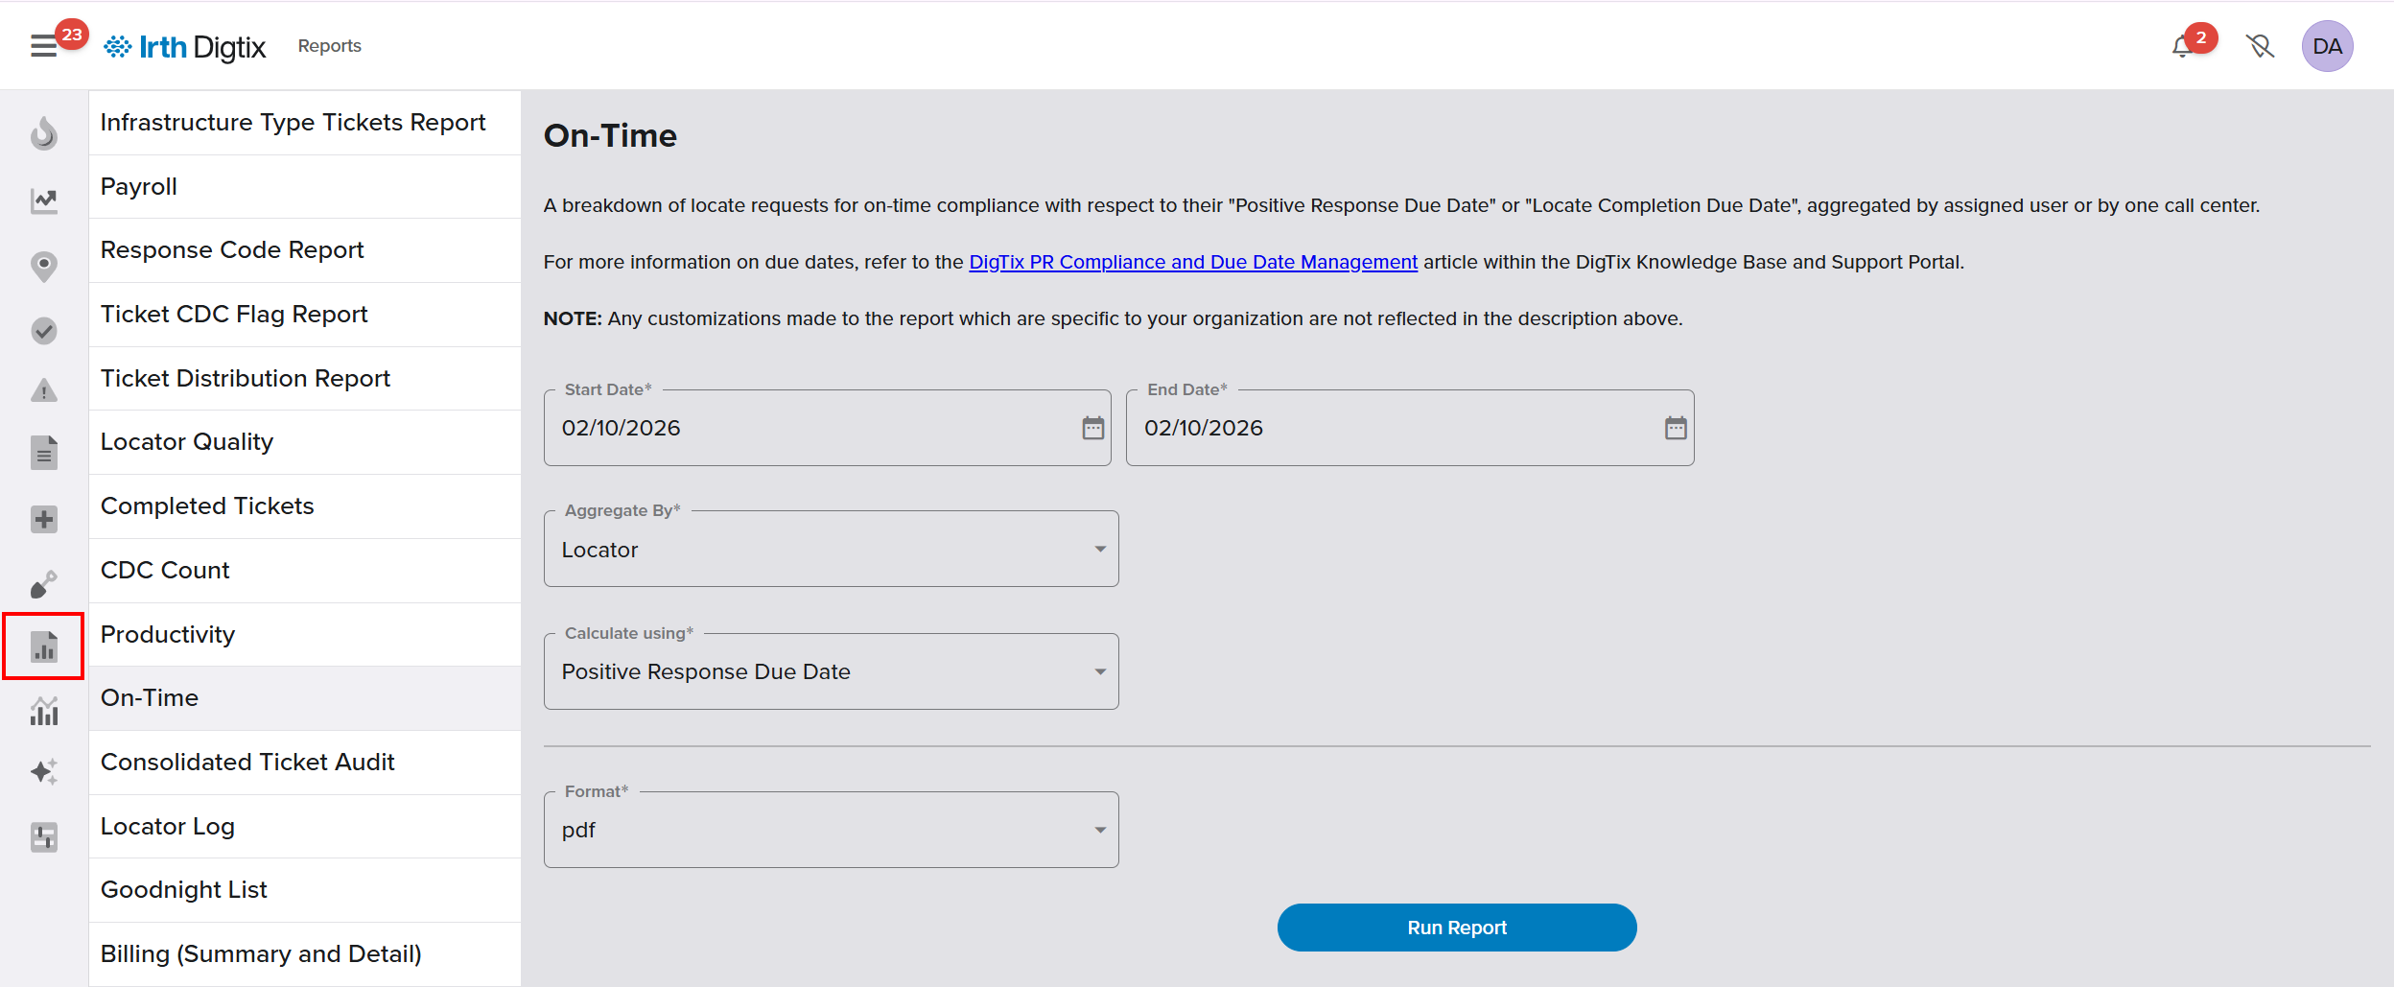2394x987 pixels.
Task: Select the On-Time report item
Action: [x=305, y=698]
